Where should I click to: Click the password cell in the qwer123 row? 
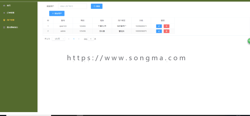coord(82,26)
